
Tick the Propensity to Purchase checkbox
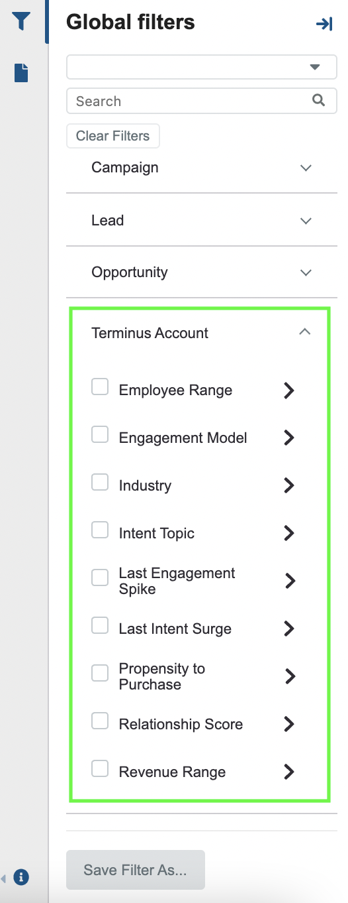click(x=100, y=673)
